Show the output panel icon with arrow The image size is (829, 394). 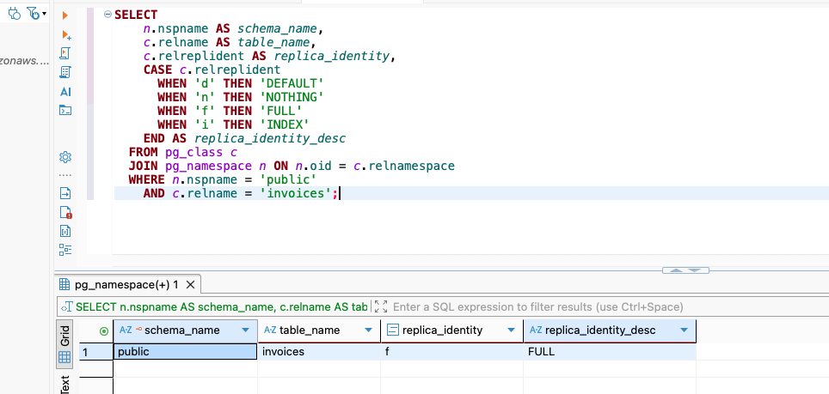(65, 193)
